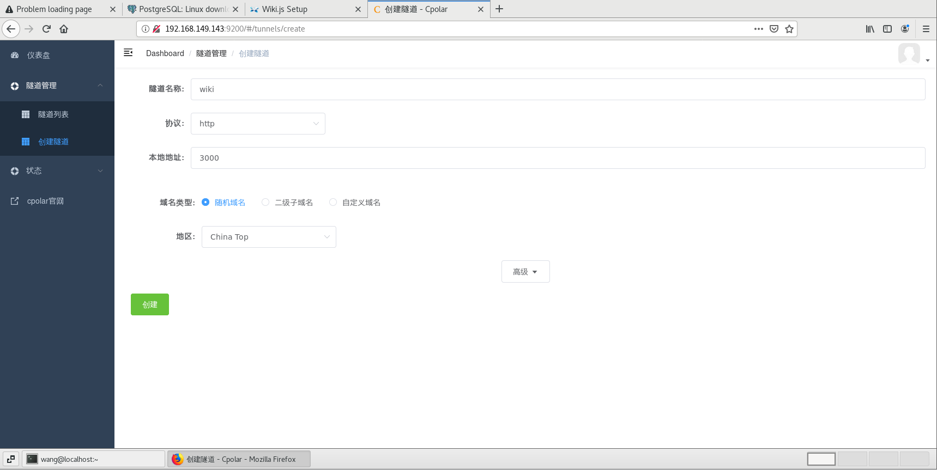Open page actions three-dot menu
937x470 pixels.
tap(759, 29)
